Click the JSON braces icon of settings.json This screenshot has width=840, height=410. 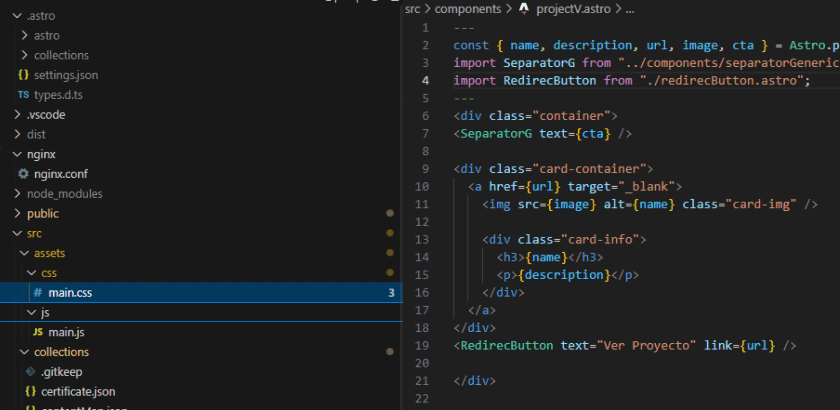pyautogui.click(x=23, y=75)
